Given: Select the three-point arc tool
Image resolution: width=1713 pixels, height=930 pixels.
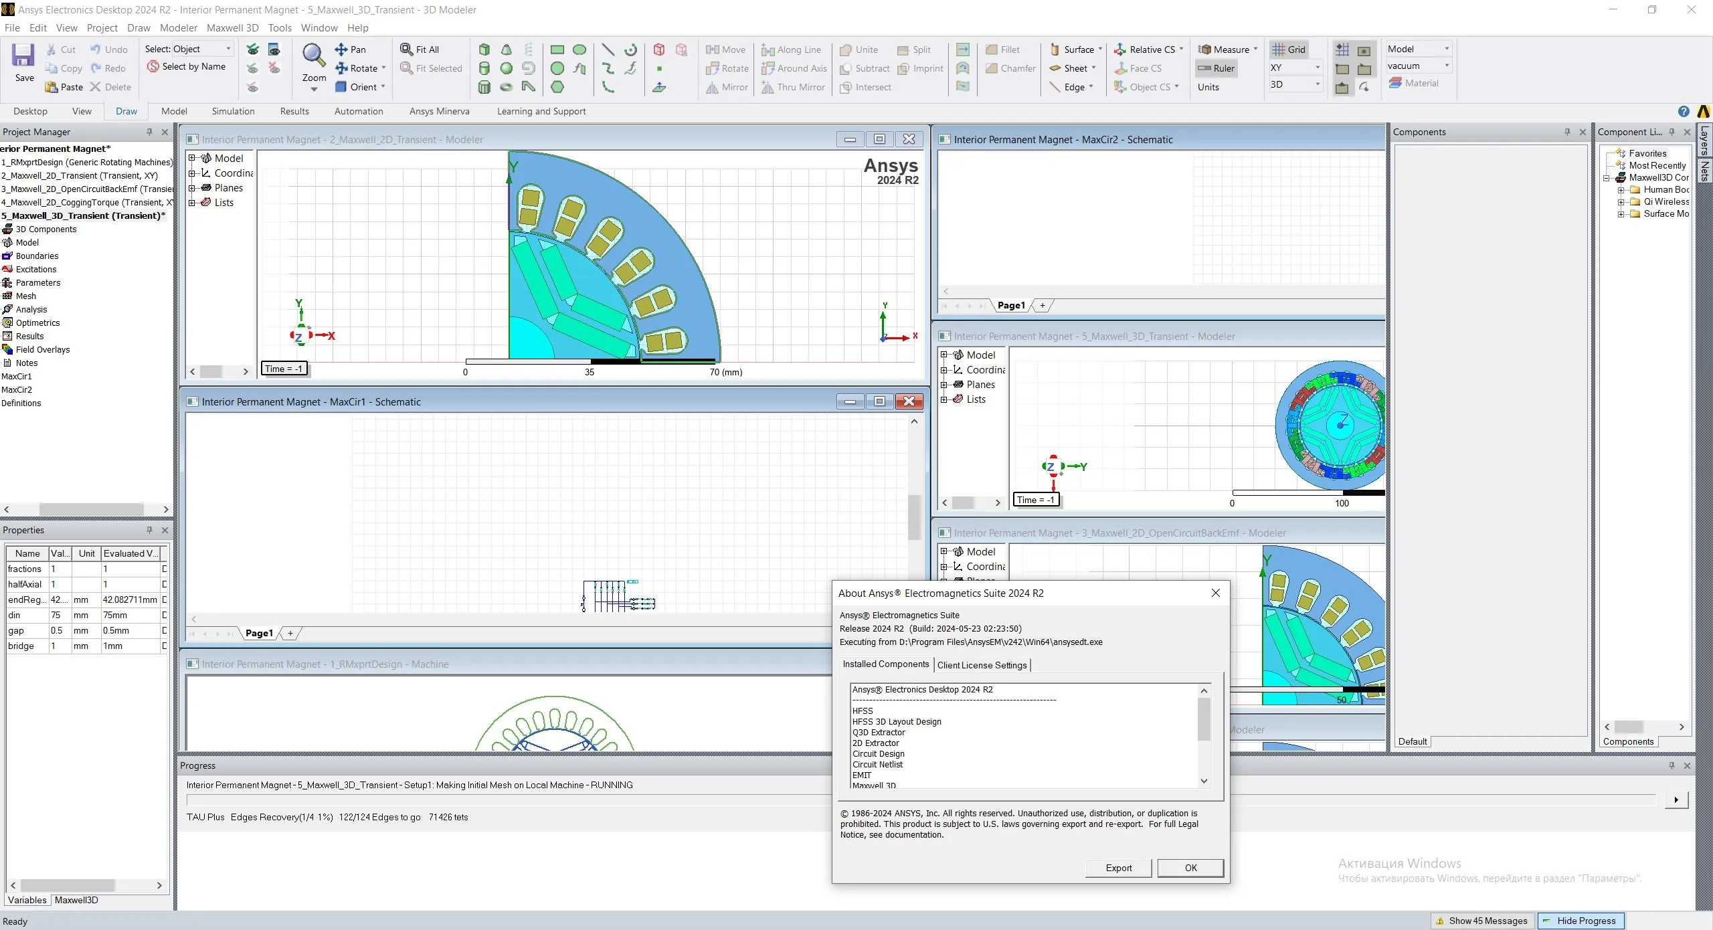Looking at the screenshot, I should [x=608, y=87].
